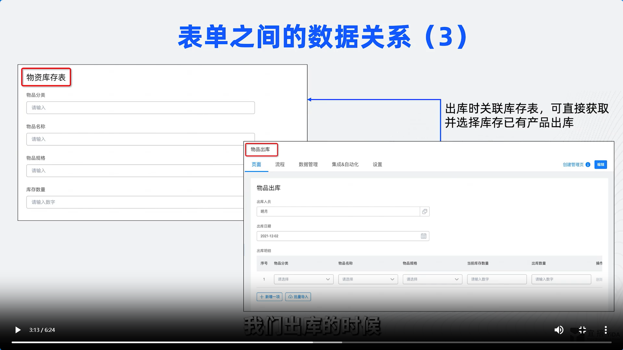
Task: Click the 出库明细 table label
Action: click(264, 251)
